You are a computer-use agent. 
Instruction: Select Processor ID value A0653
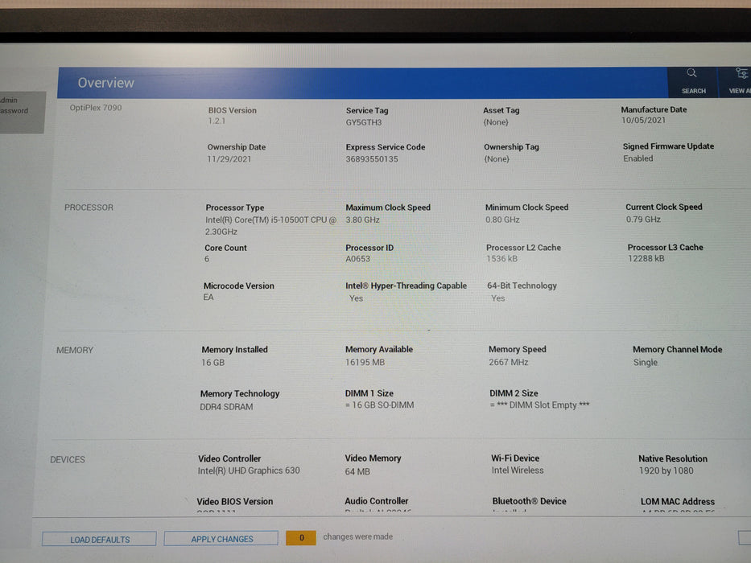[x=357, y=259]
